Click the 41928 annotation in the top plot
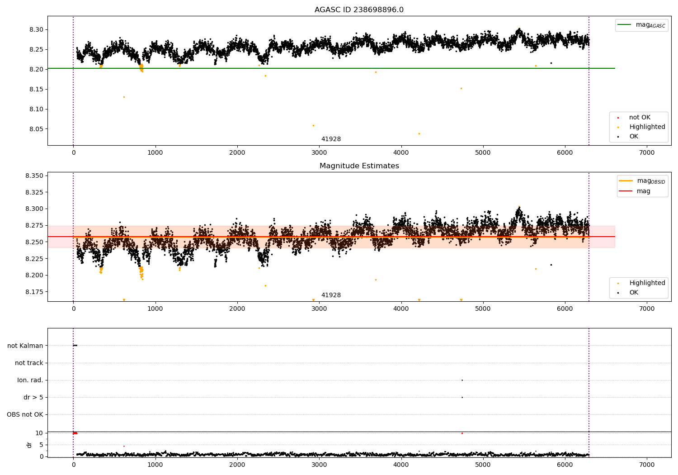Viewport: 678px width, 475px height. 331,139
